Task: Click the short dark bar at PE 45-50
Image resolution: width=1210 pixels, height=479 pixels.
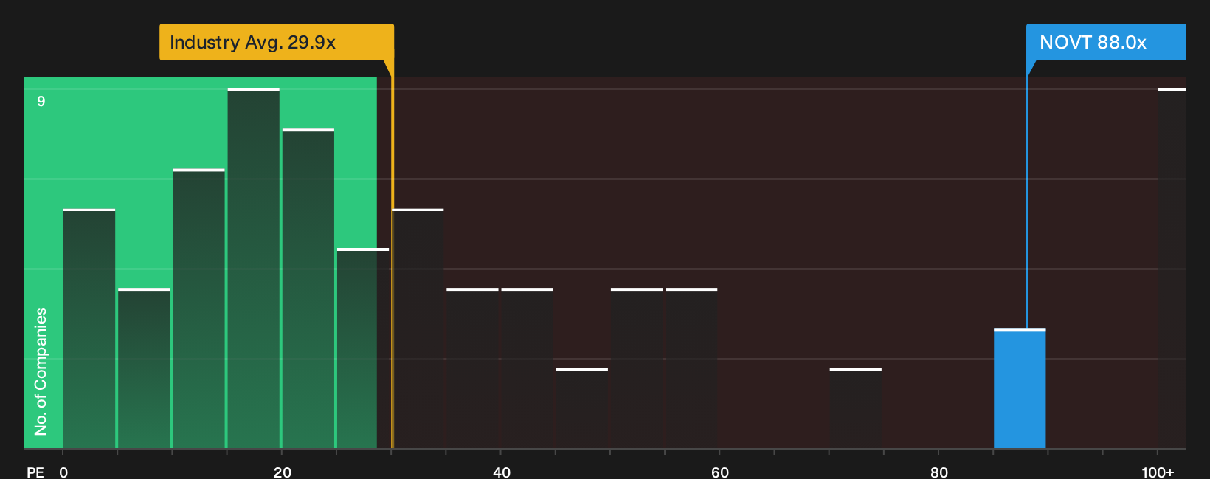Action: tap(582, 408)
